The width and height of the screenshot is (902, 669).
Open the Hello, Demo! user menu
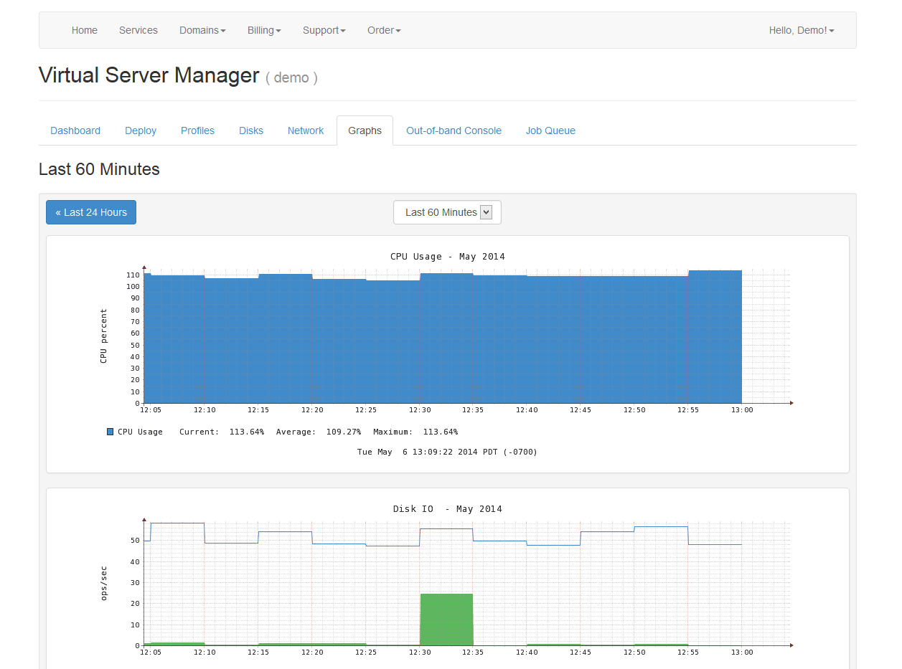[801, 30]
